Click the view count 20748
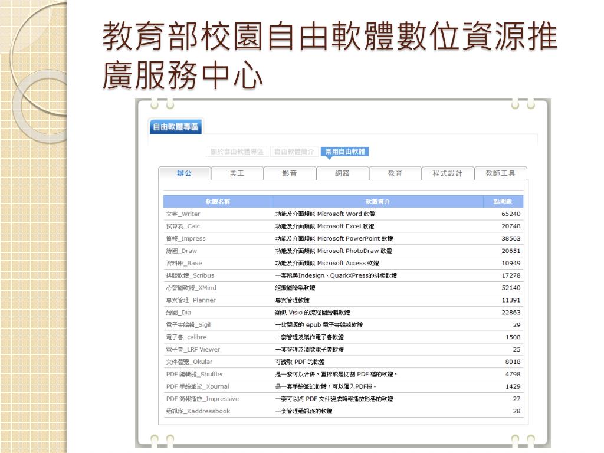This screenshot has width=604, height=453. click(x=511, y=226)
